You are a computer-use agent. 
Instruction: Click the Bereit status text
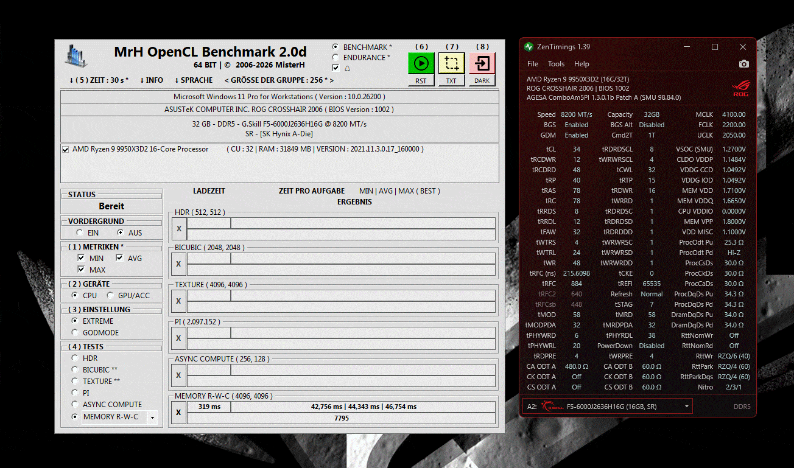(x=111, y=206)
